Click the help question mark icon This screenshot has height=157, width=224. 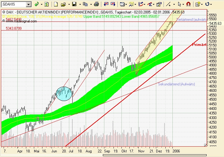coord(198,4)
